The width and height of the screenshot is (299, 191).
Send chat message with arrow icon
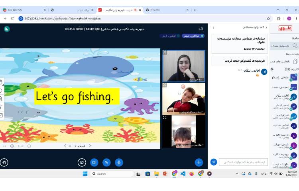tap(214, 162)
